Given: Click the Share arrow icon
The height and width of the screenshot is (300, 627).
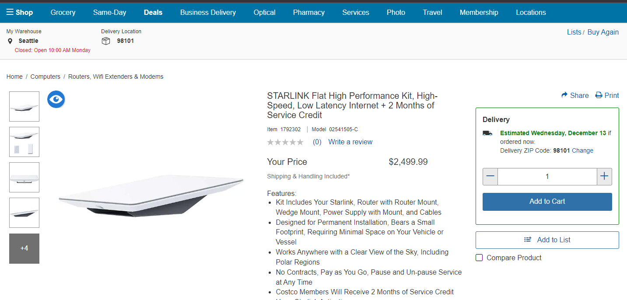Looking at the screenshot, I should (564, 95).
